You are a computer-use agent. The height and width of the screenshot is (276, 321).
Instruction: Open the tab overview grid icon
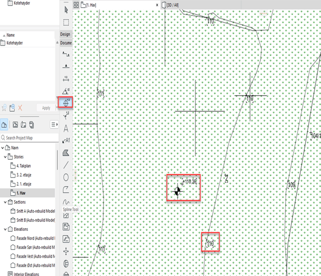click(x=76, y=4)
